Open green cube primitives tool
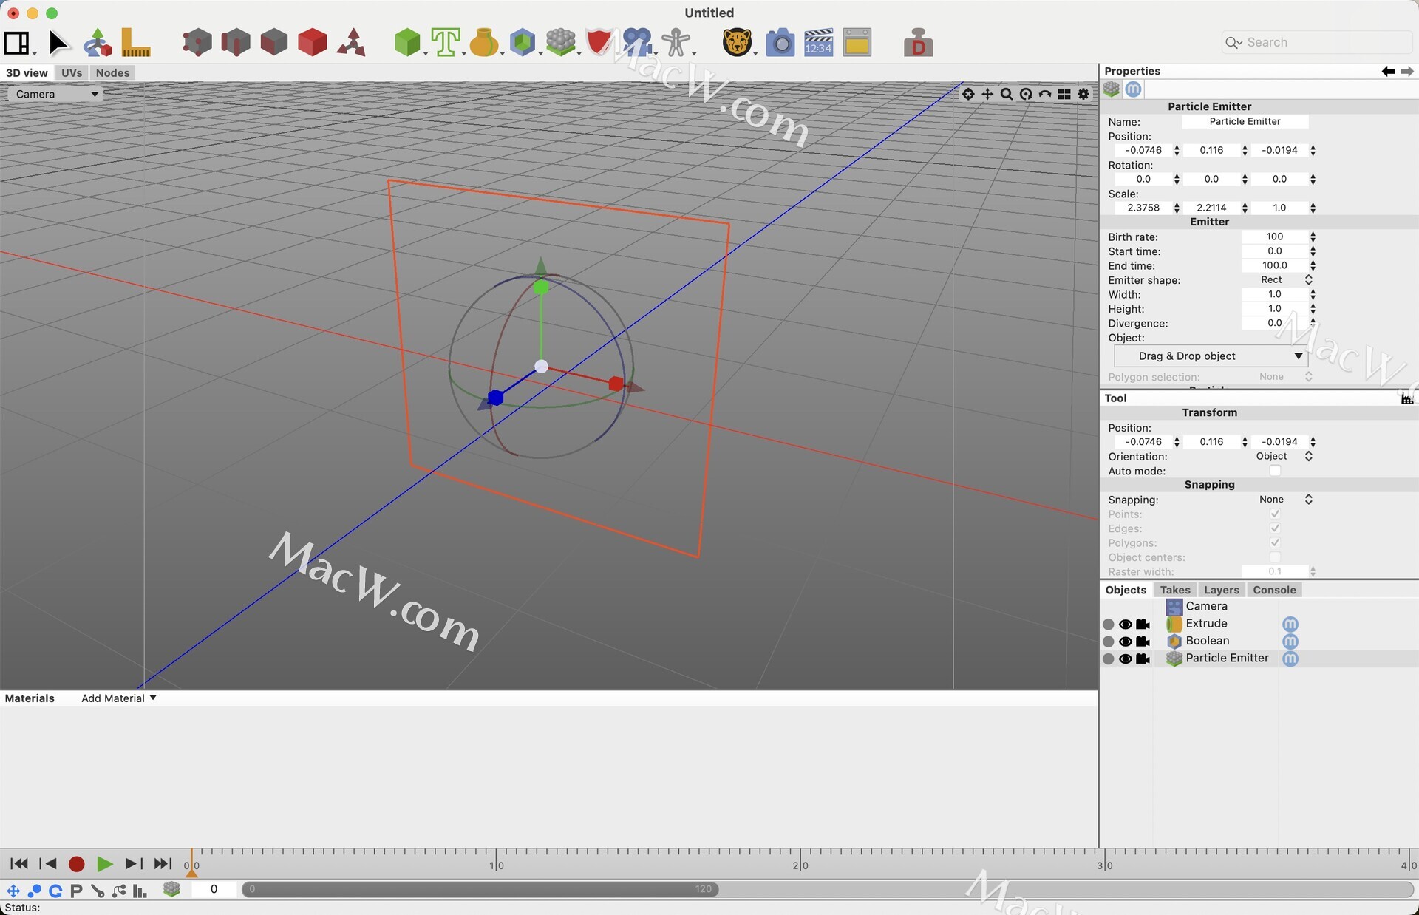The height and width of the screenshot is (915, 1419). [x=407, y=43]
